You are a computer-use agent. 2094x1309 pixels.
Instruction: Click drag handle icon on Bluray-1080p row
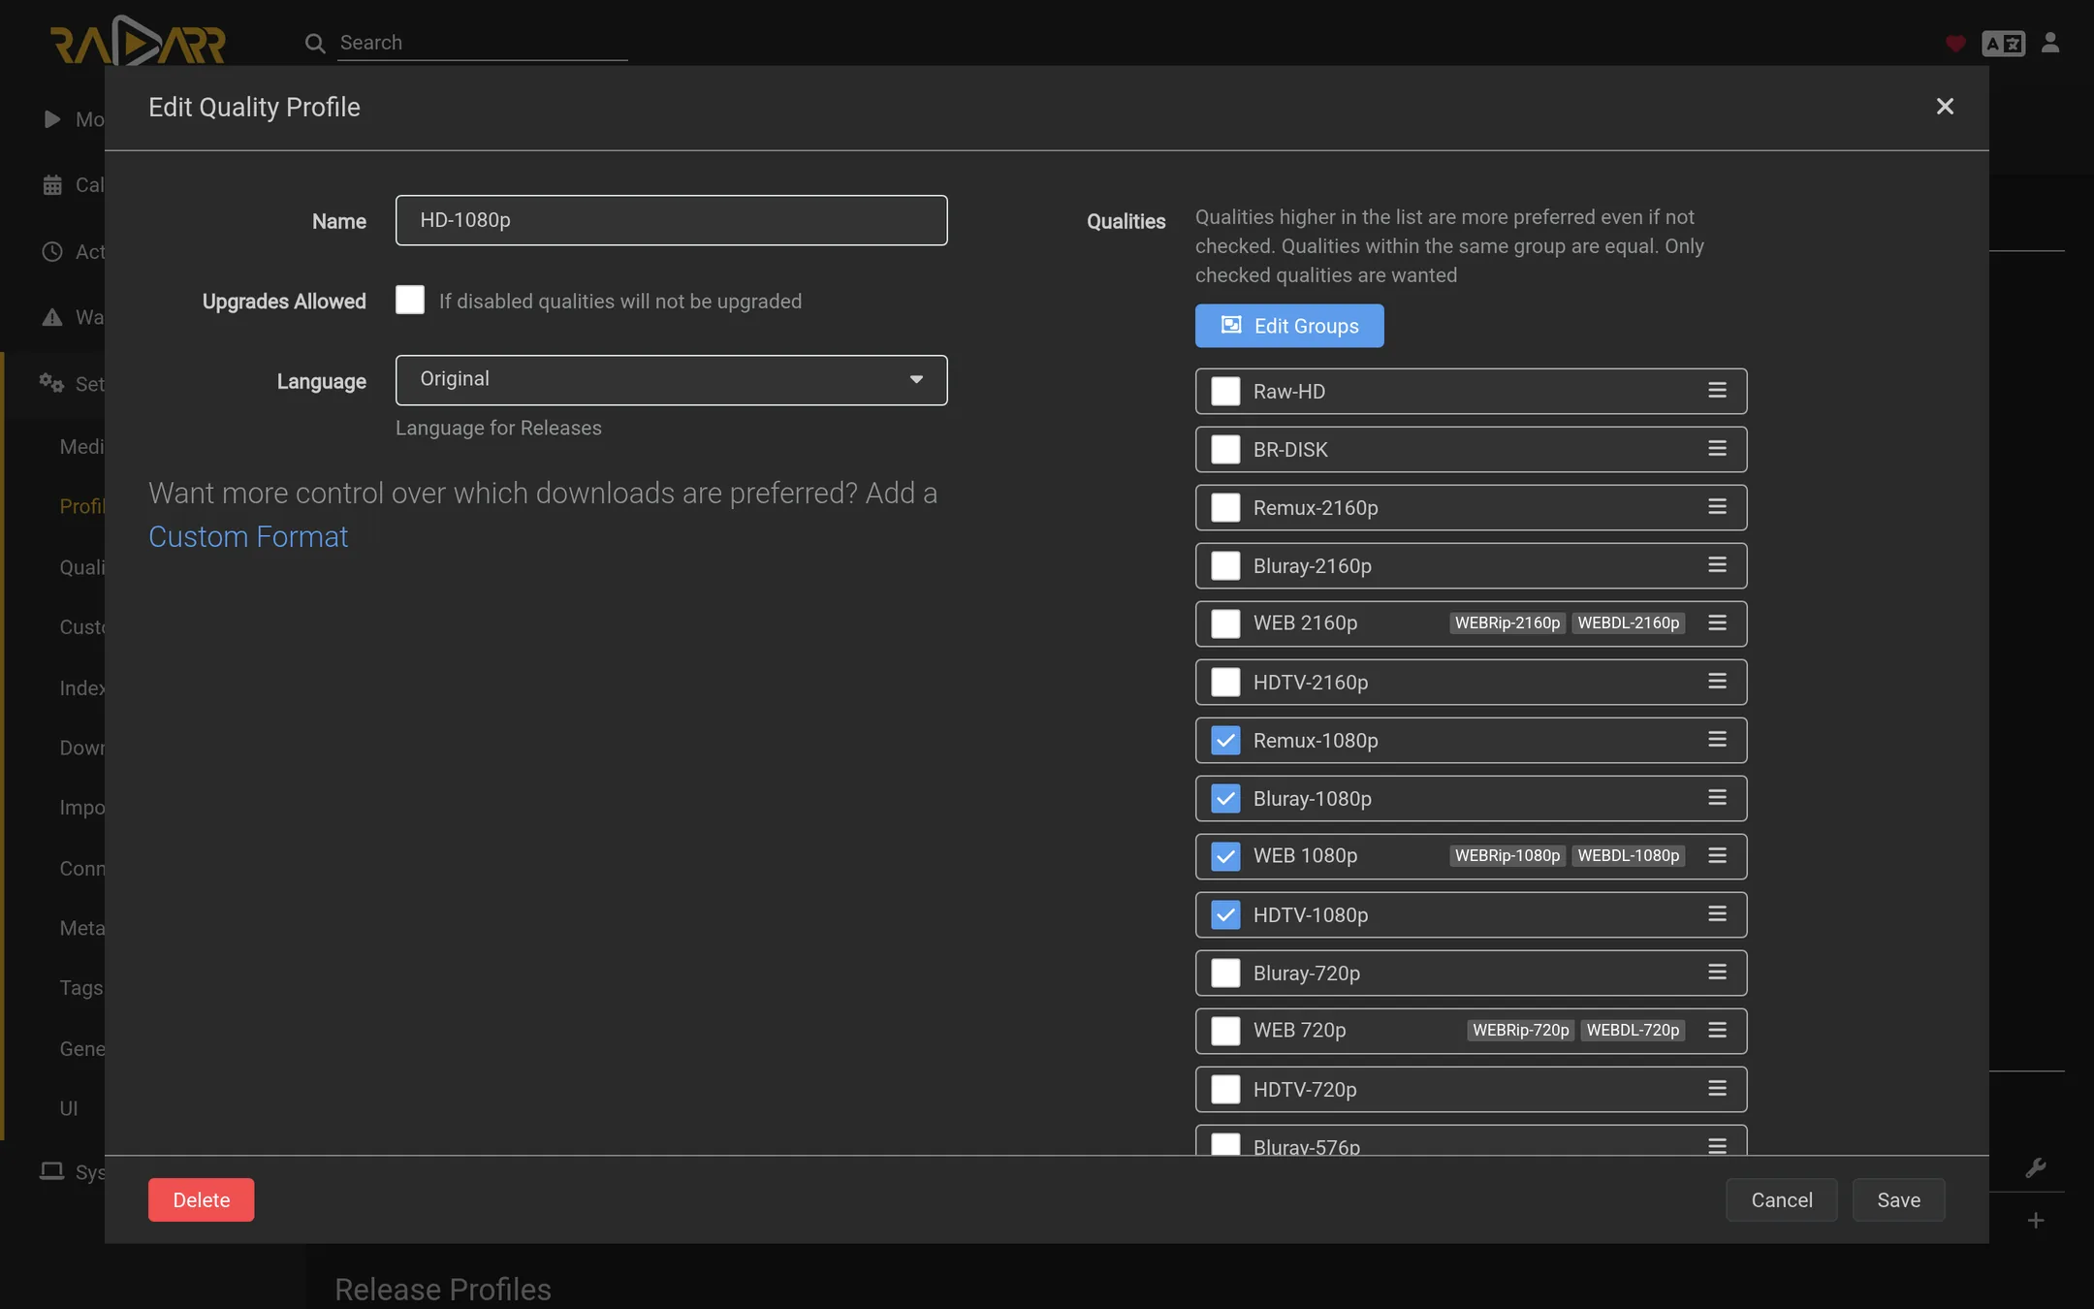pyautogui.click(x=1717, y=797)
